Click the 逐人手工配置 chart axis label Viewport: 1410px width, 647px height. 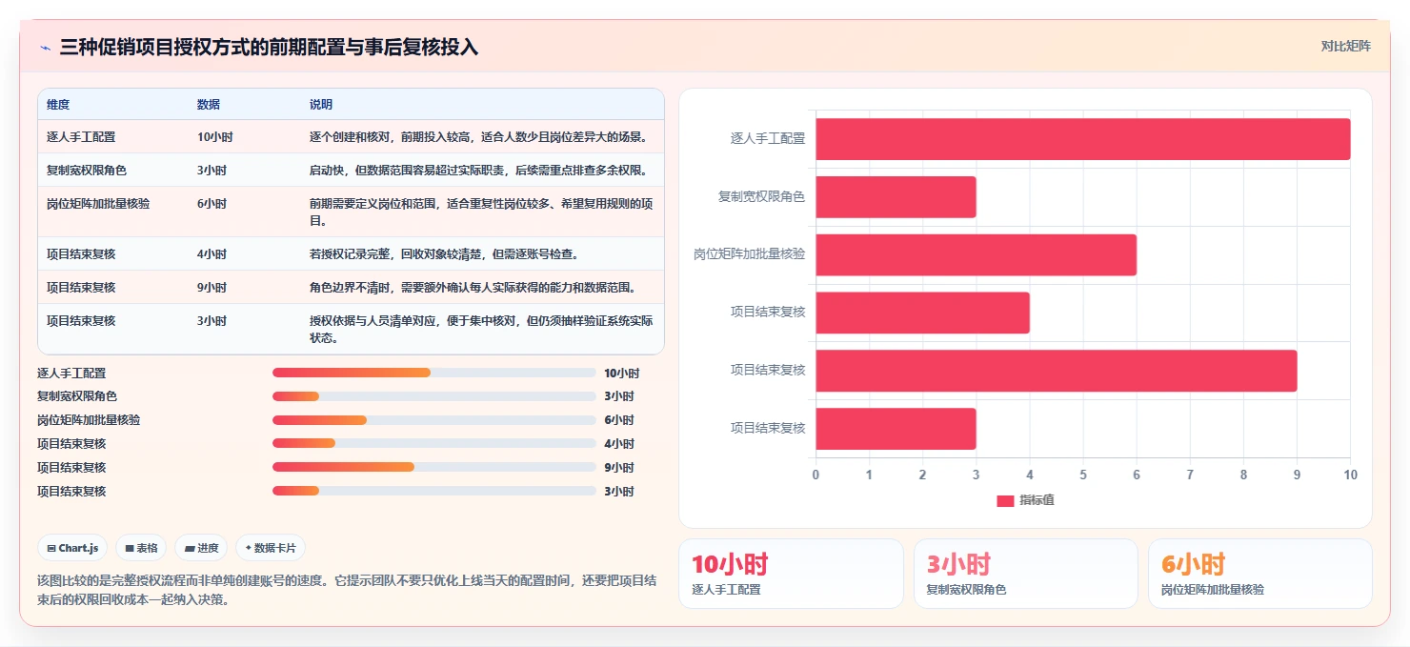pyautogui.click(x=768, y=138)
